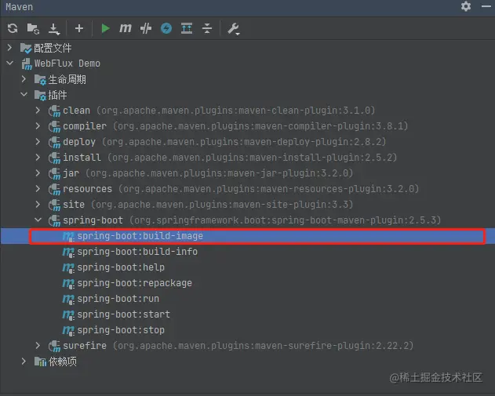Click the WebFlux Demo project icon
The width and height of the screenshot is (495, 396).
pos(27,64)
